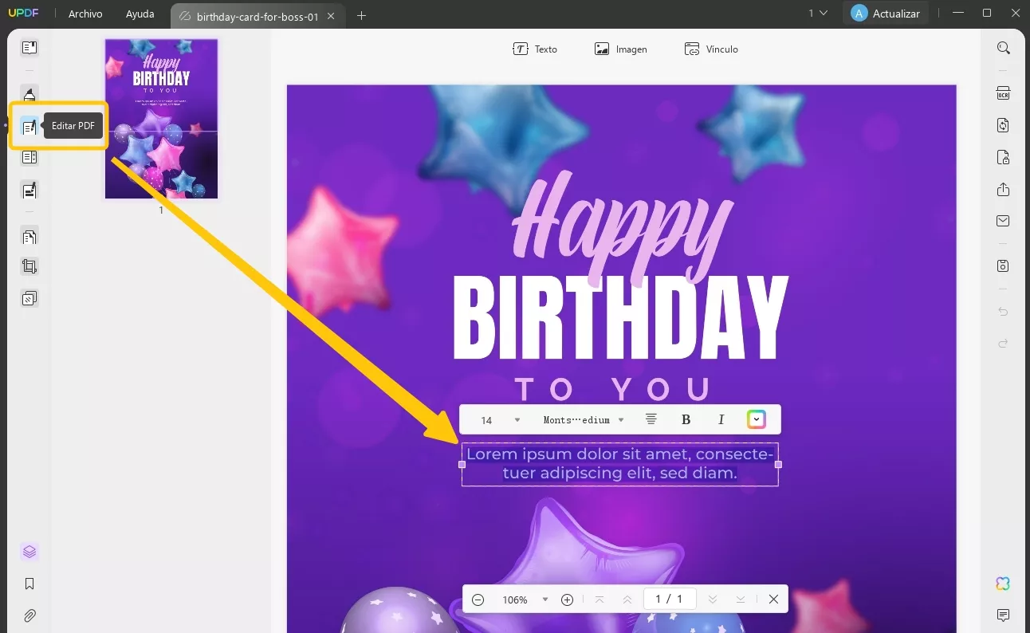Close the birthday-card-for-boss-01 tab
The height and width of the screenshot is (633, 1030).
click(x=331, y=16)
